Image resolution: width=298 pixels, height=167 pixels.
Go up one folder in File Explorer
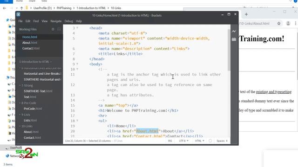(21, 8)
